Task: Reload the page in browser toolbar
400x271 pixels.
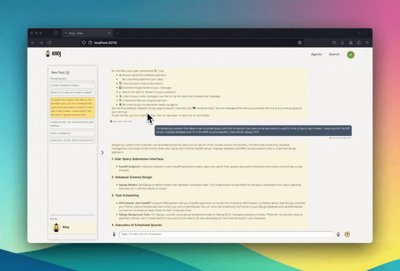Action: tap(49, 43)
